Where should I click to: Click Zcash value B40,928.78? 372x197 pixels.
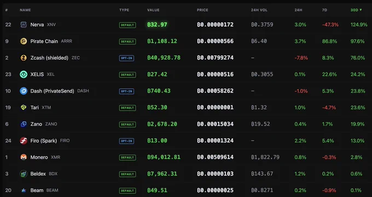tap(164, 58)
